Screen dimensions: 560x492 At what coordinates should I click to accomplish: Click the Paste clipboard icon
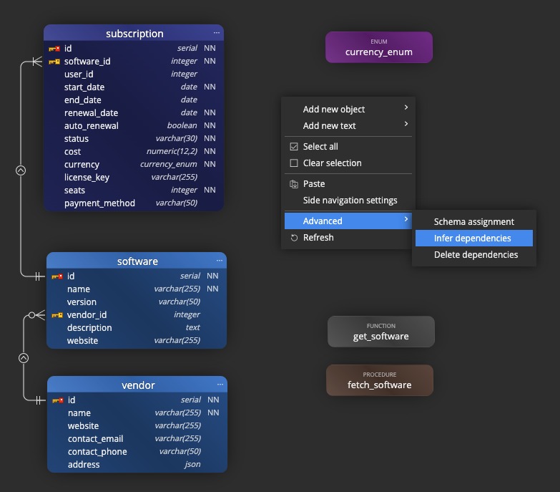point(293,184)
